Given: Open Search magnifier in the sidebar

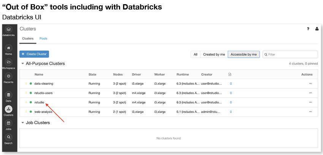Looking at the screenshot, I should [8, 137].
